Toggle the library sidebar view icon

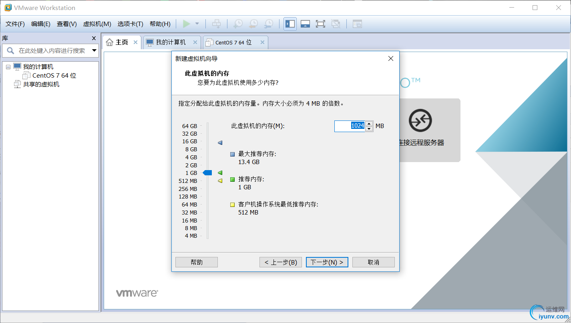[x=290, y=24]
